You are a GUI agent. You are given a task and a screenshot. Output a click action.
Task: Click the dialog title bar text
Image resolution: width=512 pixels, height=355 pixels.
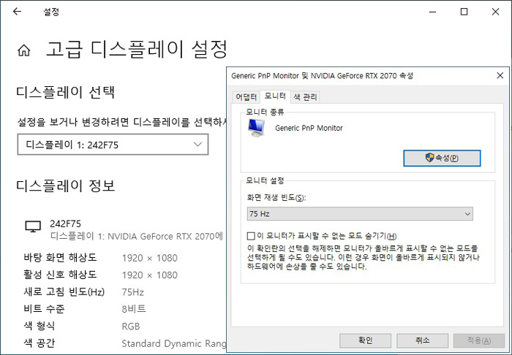[322, 76]
